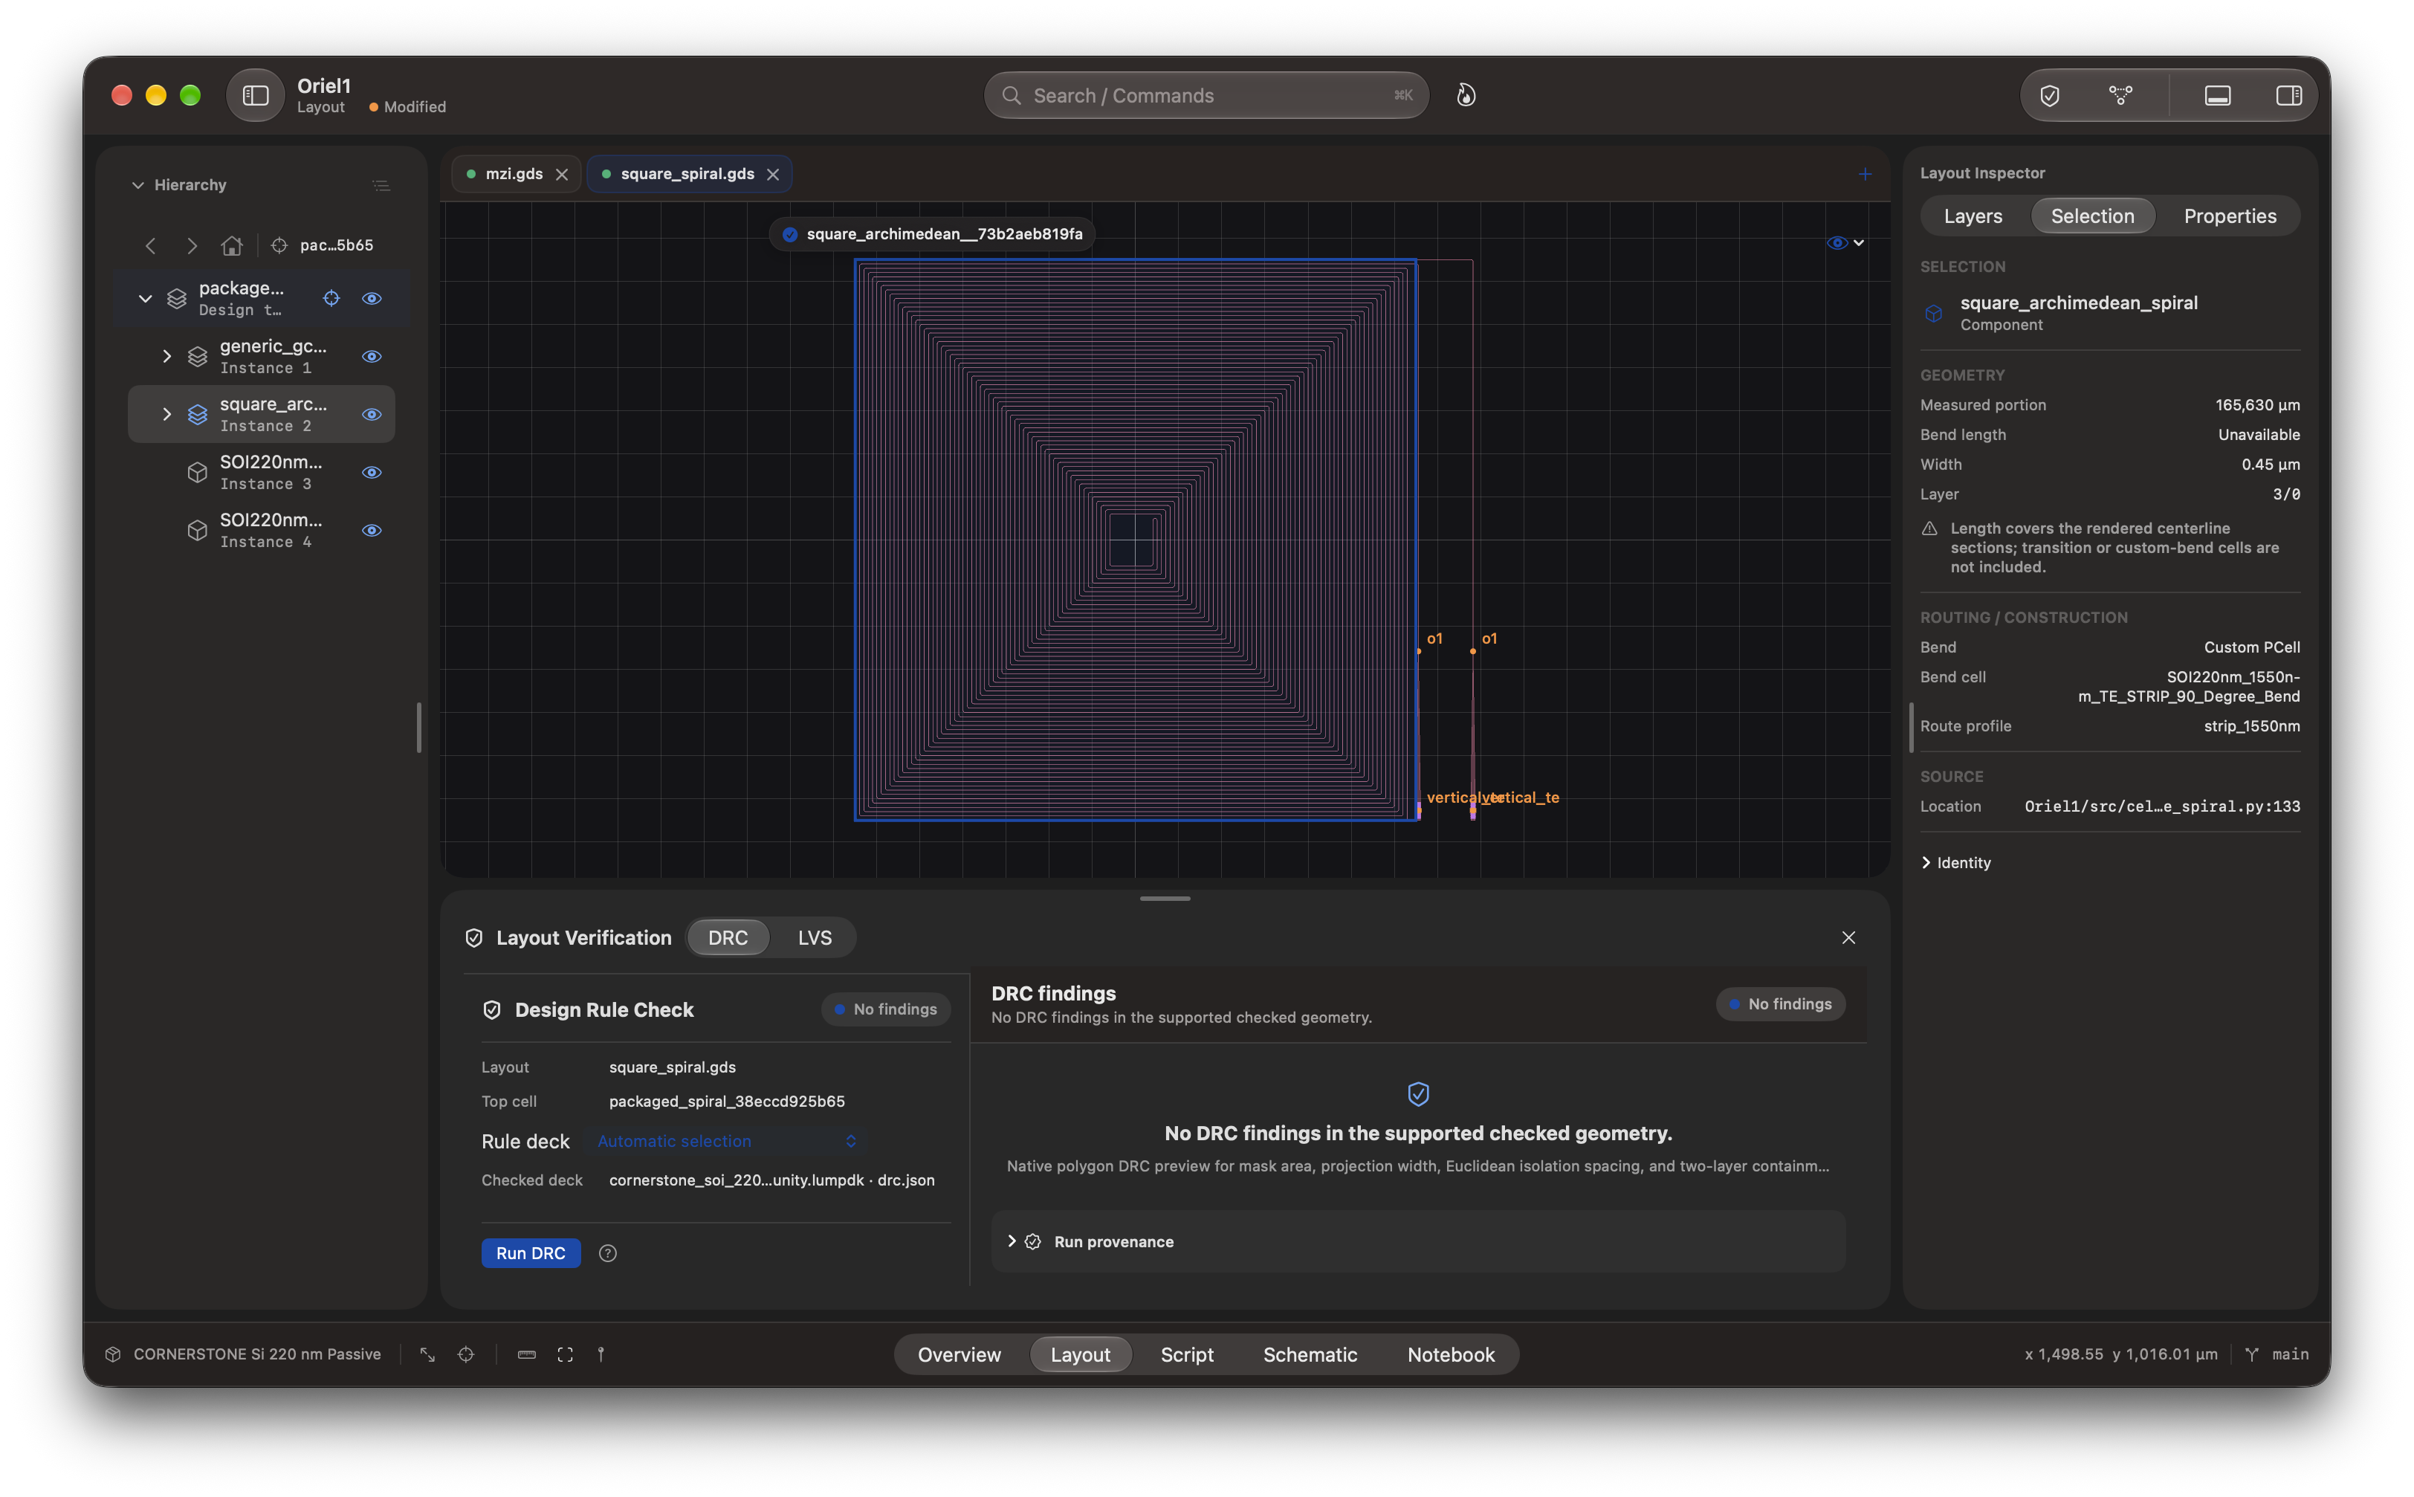Switch verification to the LVS tab
This screenshot has width=2414, height=1497.
[x=815, y=937]
